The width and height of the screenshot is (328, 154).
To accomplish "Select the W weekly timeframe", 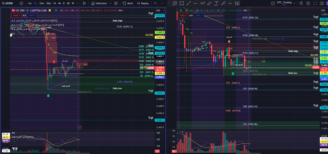I will 73,3.
